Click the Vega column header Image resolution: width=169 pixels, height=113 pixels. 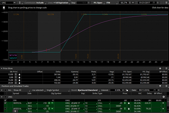(112, 72)
